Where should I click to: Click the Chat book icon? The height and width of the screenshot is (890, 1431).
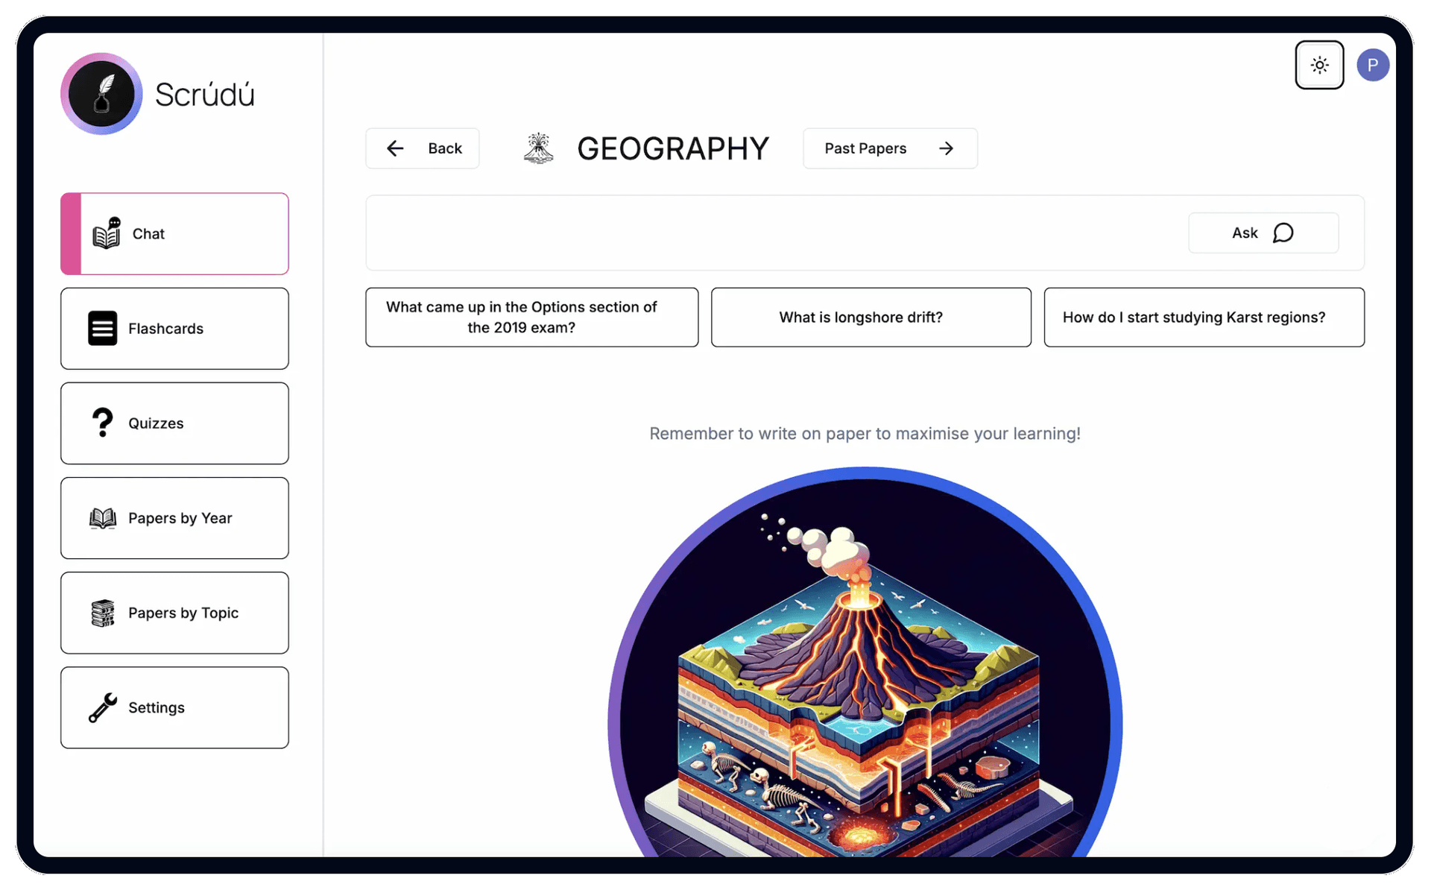point(107,233)
